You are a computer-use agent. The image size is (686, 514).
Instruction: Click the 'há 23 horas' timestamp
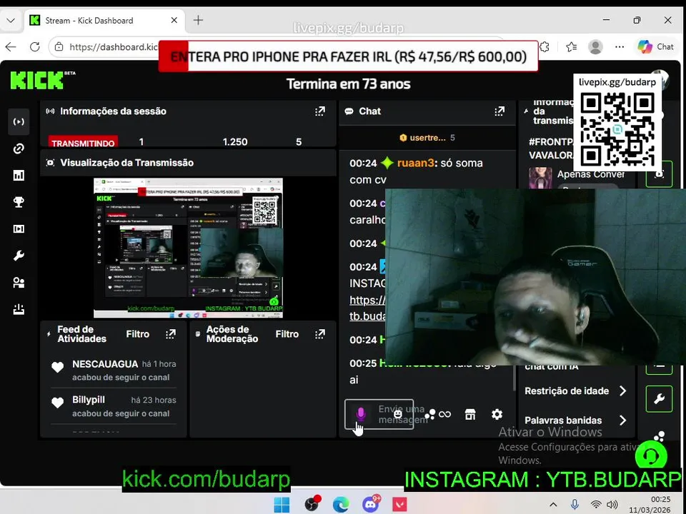click(x=154, y=400)
